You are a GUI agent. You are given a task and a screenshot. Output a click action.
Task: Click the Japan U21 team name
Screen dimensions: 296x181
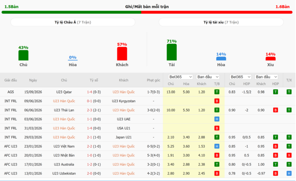(124, 137)
